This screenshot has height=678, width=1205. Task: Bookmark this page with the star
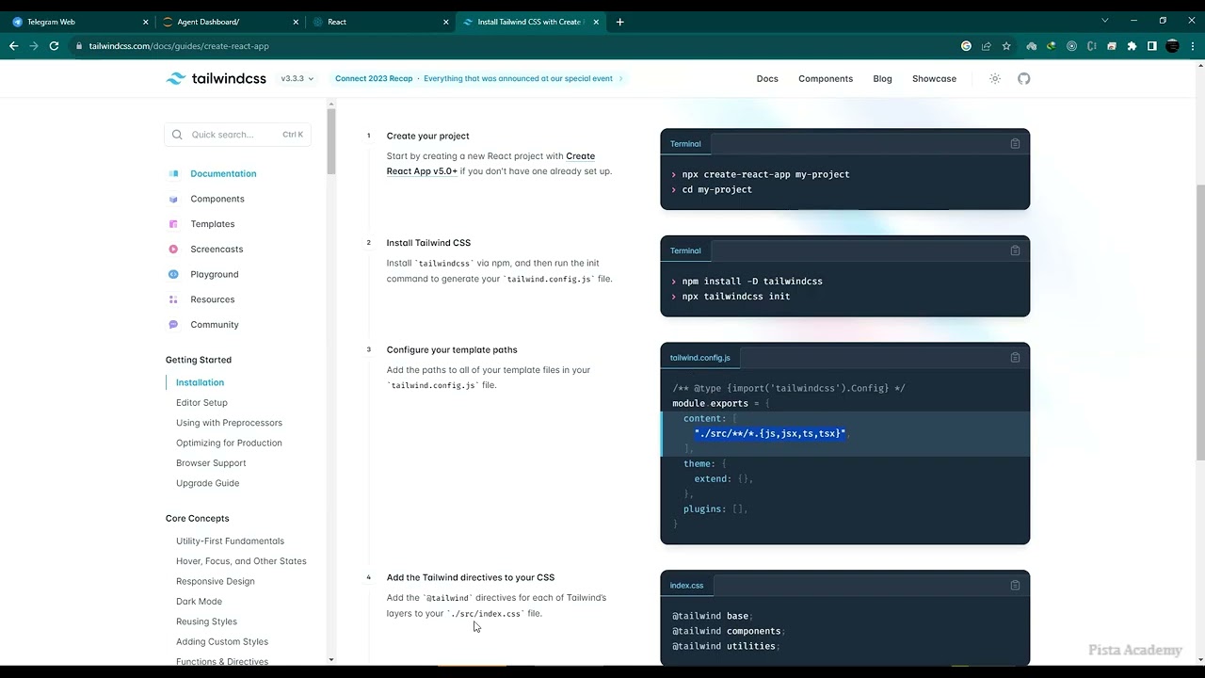(x=1006, y=46)
